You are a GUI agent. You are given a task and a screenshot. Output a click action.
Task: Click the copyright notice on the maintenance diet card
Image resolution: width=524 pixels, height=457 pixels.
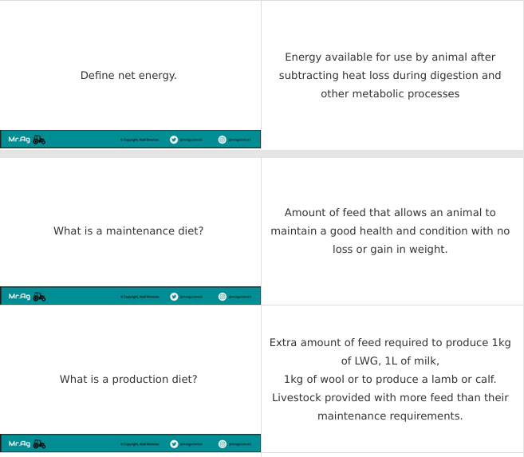coord(140,297)
